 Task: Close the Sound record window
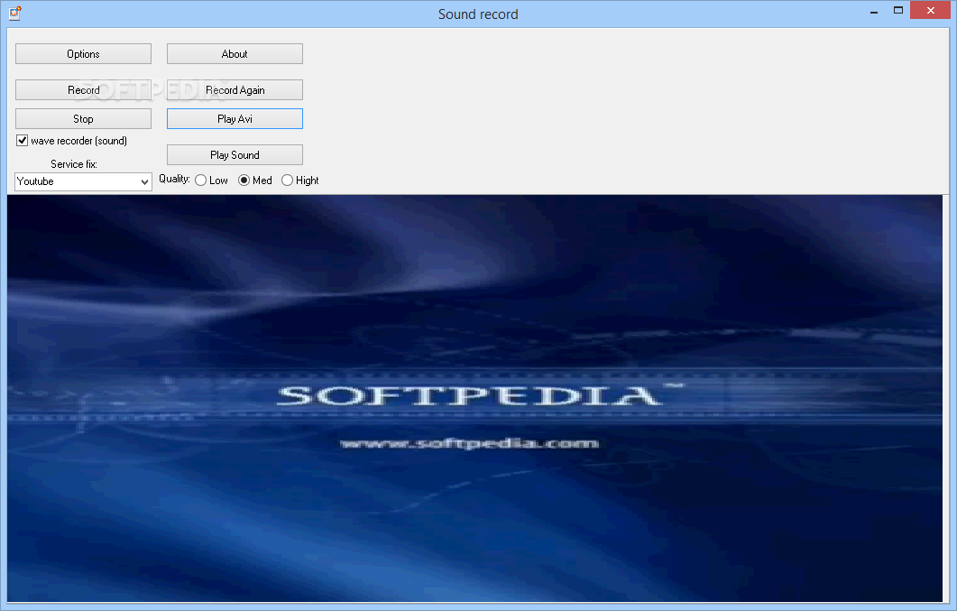coord(930,10)
